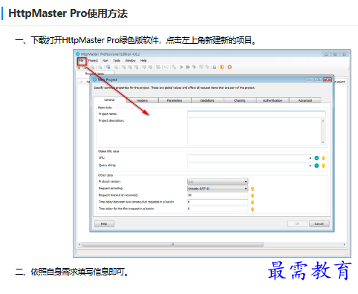
Task: Click the URL combo box text area
Action: click(248, 158)
